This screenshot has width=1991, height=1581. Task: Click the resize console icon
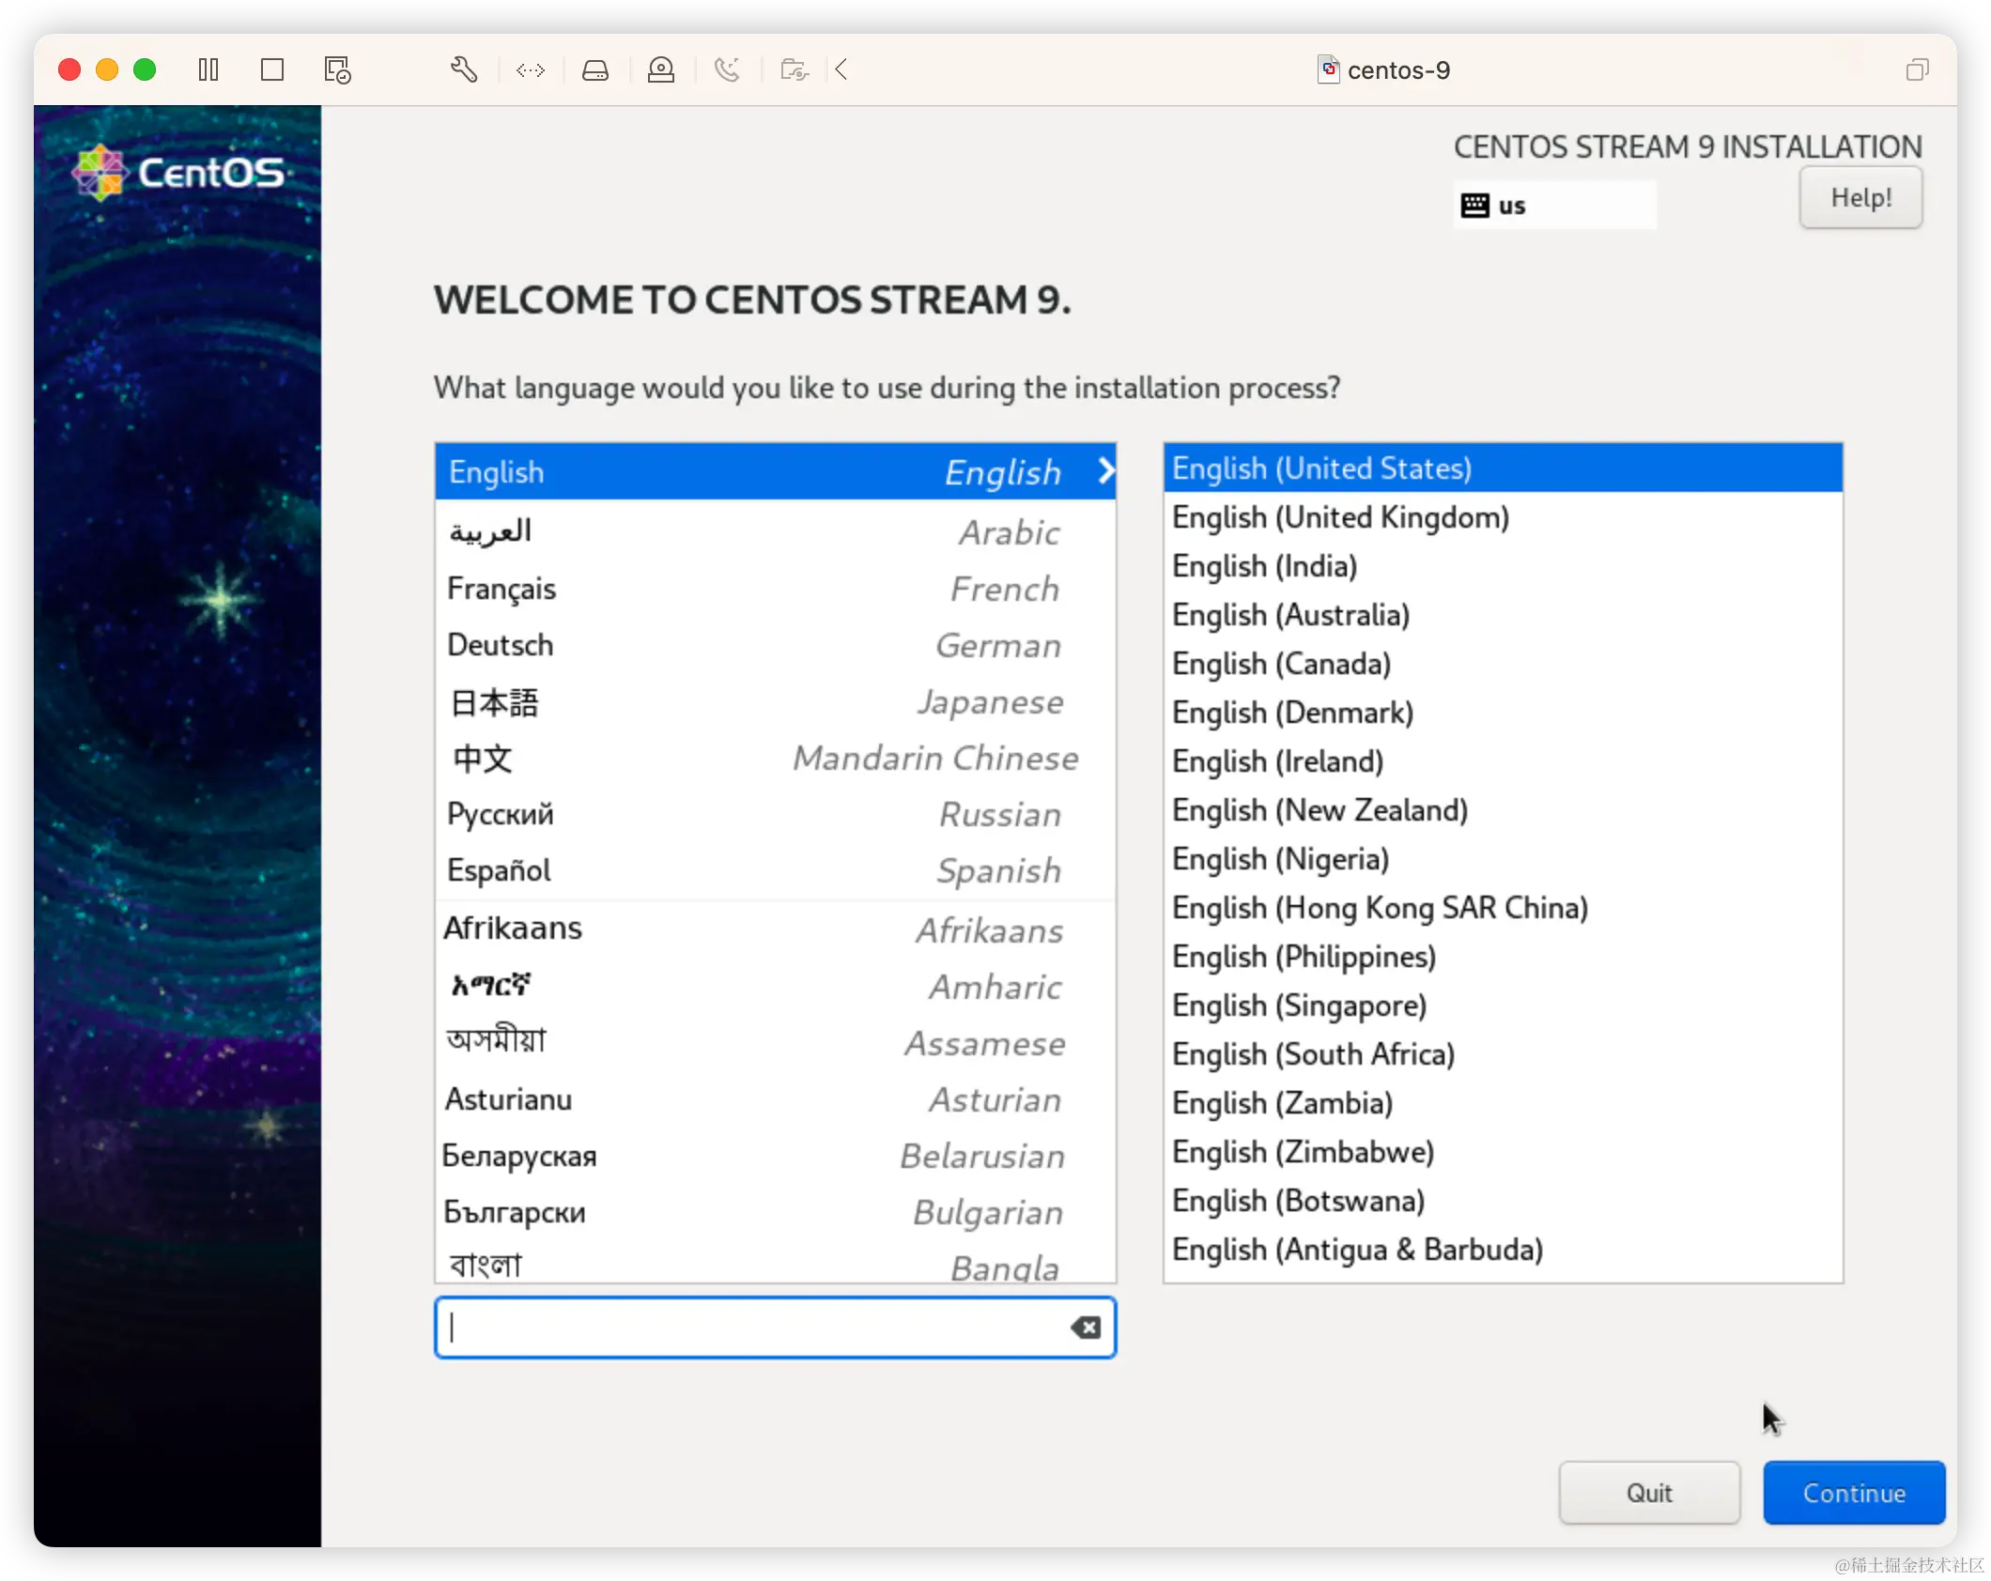pyautogui.click(x=531, y=69)
